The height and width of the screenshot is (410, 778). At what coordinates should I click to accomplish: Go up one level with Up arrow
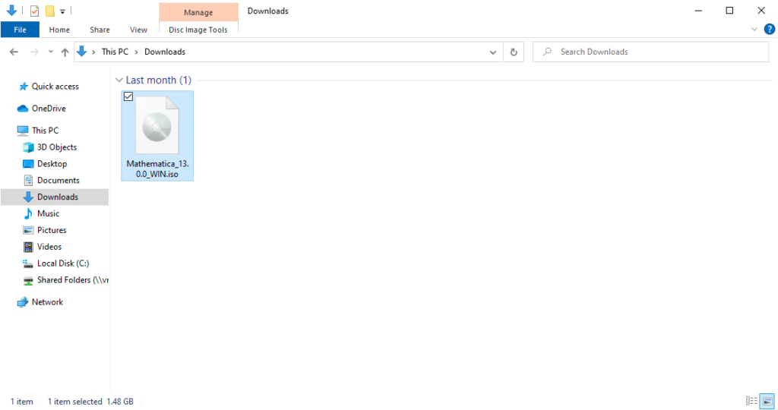(x=65, y=52)
